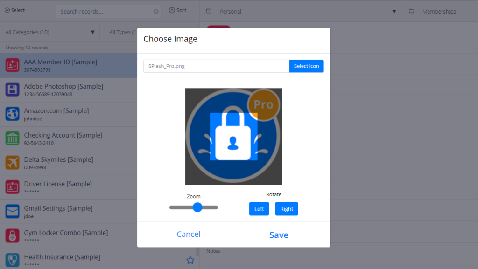The image size is (478, 269).
Task: Click the Health Insurance shield icon
Action: pyautogui.click(x=12, y=260)
